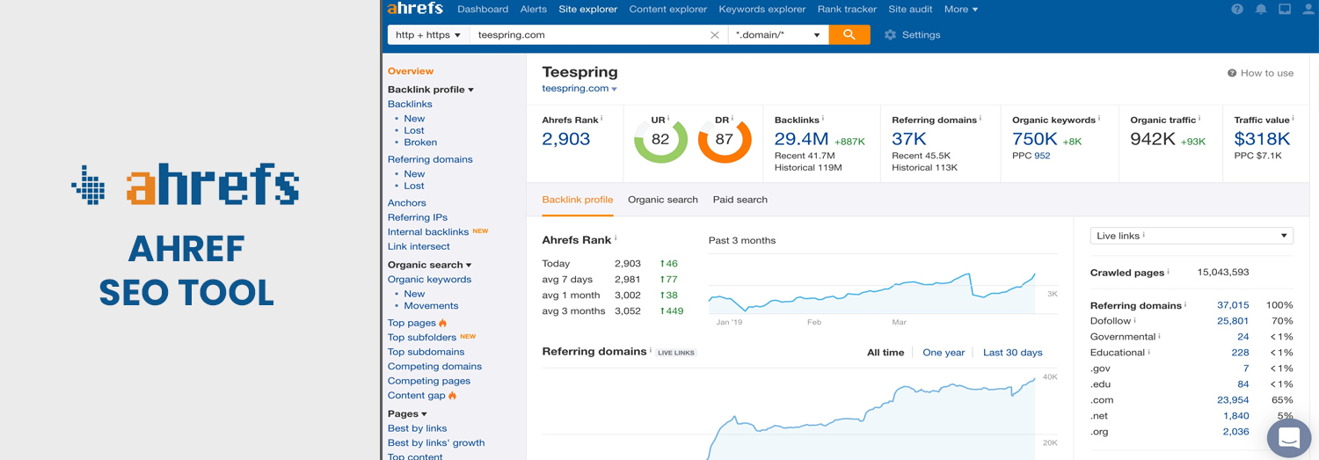The height and width of the screenshot is (460, 1319).
Task: Select Last 30 days range
Action: 1013,353
